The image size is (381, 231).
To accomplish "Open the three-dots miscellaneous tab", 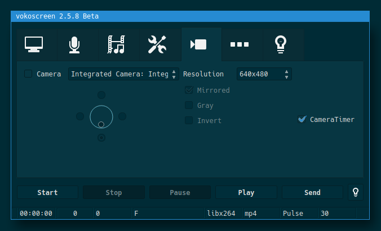I will 240,44.
